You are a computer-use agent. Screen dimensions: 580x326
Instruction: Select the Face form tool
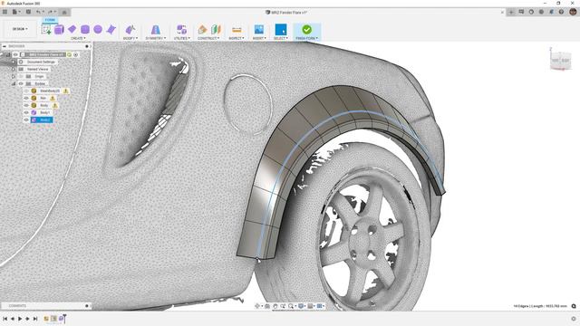point(111,30)
